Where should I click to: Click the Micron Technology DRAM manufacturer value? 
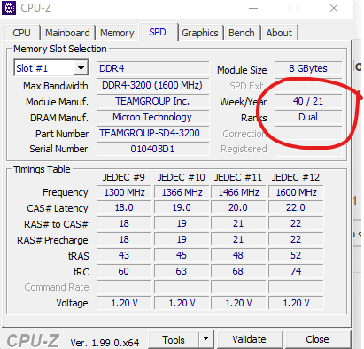(152, 117)
